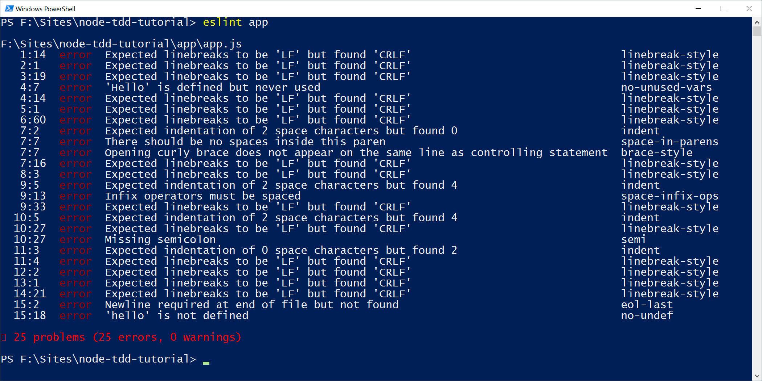Click the 'space-infix-ops' rule name
762x381 pixels.
click(669, 196)
